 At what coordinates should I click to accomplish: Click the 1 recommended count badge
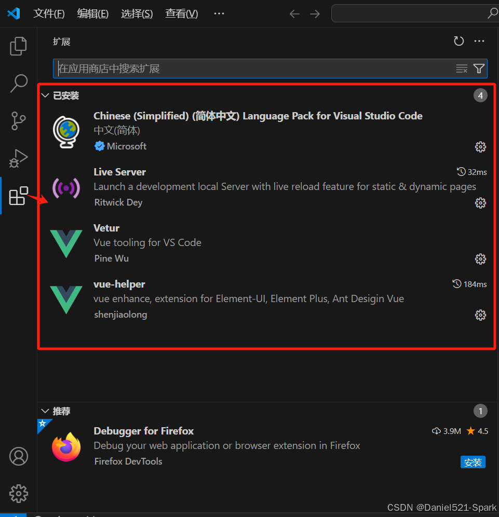click(x=480, y=411)
